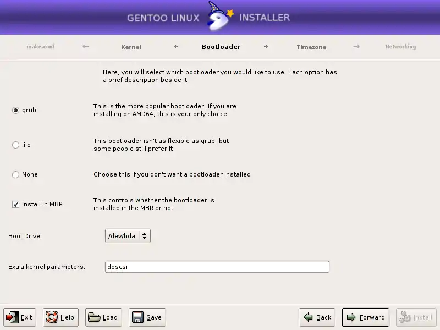
Task: Click the Extra kernel parameters field
Action: [x=217, y=267]
